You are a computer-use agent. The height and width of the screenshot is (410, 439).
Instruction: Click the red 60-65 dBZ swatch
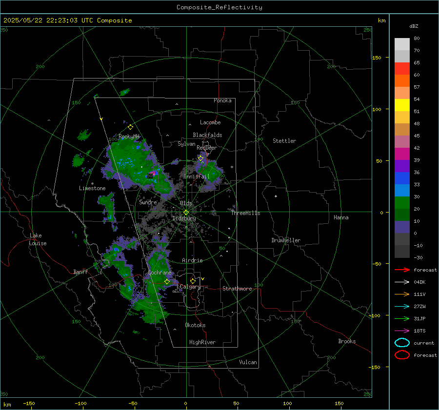(402, 69)
